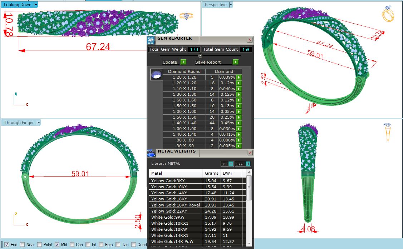
Task: Open the Perspective viewport dropdown
Action: pyautogui.click(x=231, y=5)
